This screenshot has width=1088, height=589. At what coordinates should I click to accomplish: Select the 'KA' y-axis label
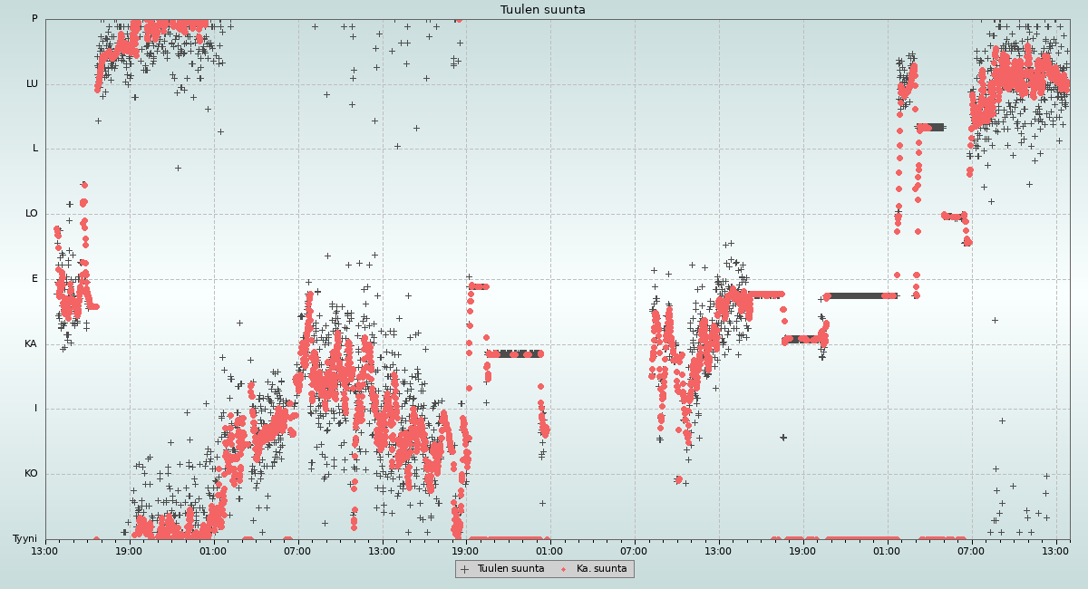point(31,344)
